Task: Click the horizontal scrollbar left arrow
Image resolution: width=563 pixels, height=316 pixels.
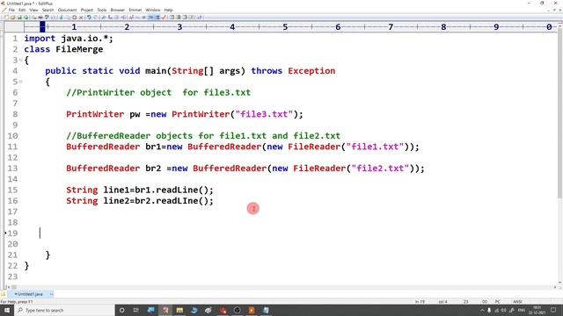Action: click(9, 287)
